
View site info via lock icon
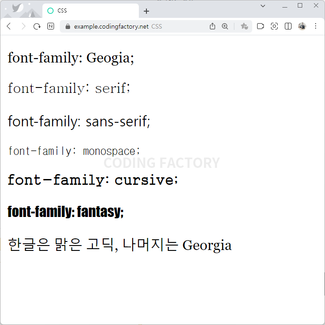(67, 26)
